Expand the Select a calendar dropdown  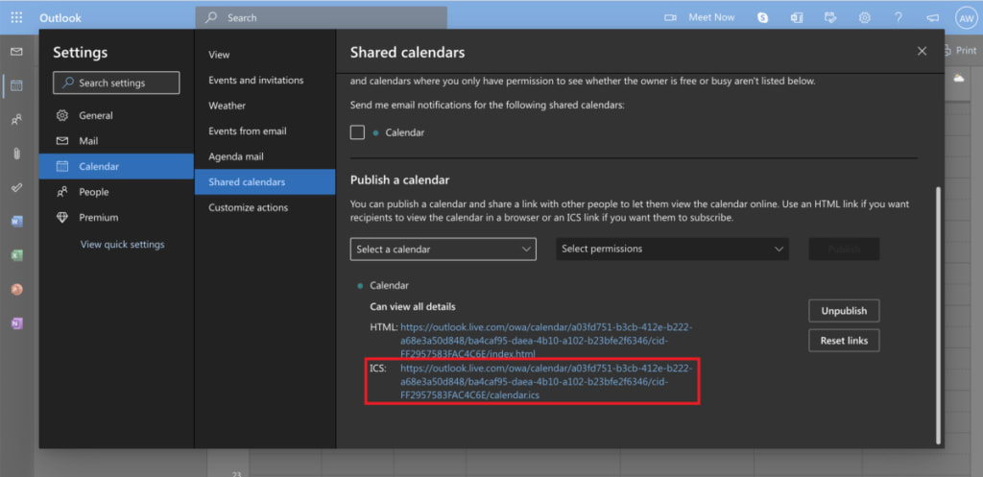pos(444,249)
